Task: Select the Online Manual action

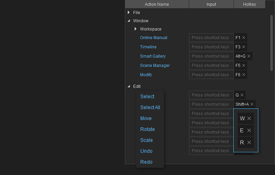Action: (x=153, y=38)
